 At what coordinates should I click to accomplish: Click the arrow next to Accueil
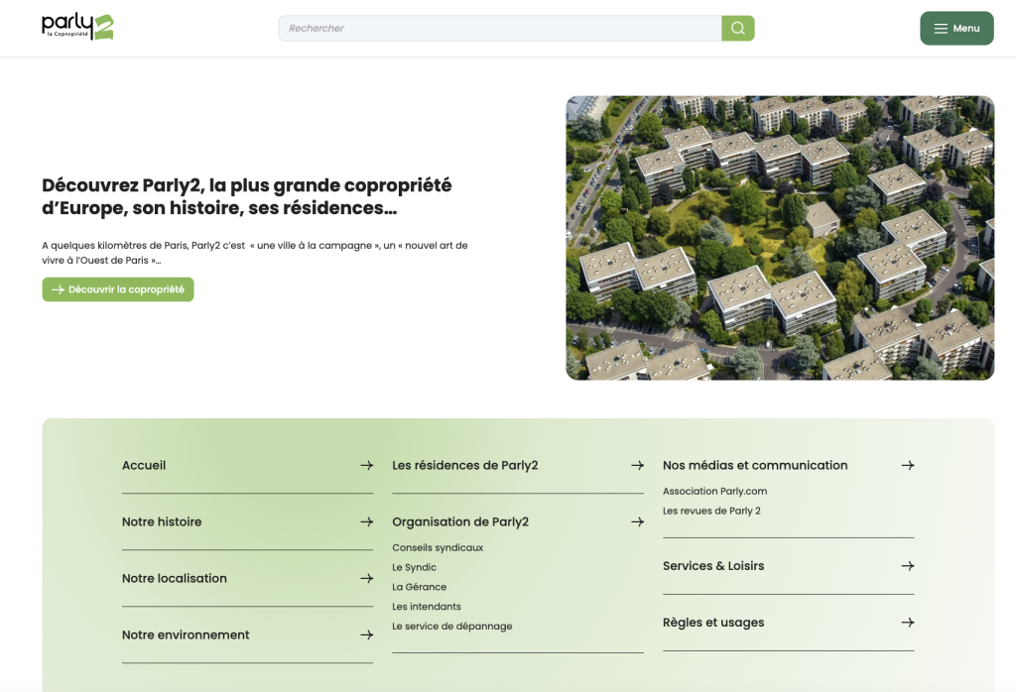coord(366,465)
